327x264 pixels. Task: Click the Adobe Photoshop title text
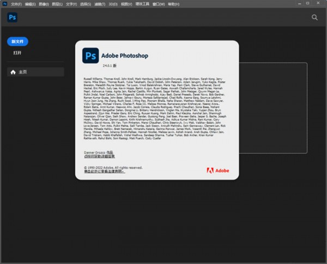[x=125, y=56]
